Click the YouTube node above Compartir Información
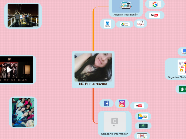Screen dimensions: 186x139 (139, 106)
